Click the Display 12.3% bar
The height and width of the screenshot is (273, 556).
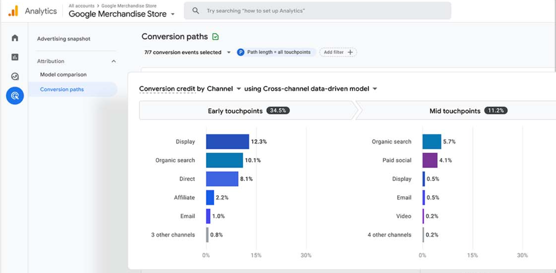pyautogui.click(x=228, y=141)
